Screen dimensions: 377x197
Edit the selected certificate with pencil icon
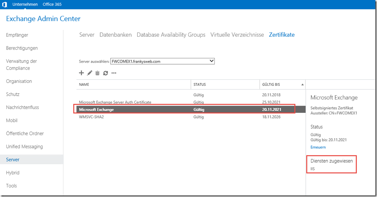(89, 73)
